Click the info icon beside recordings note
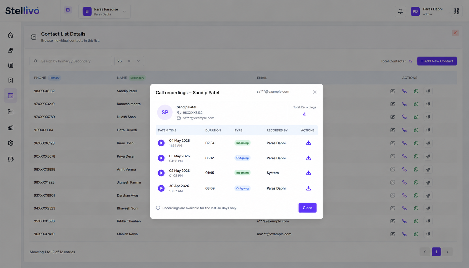The width and height of the screenshot is (469, 268). 158,208
